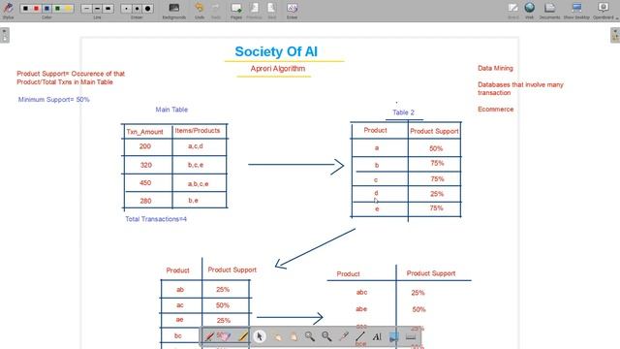Open the Erase menu
This screenshot has width=620, height=349.
coord(292,10)
